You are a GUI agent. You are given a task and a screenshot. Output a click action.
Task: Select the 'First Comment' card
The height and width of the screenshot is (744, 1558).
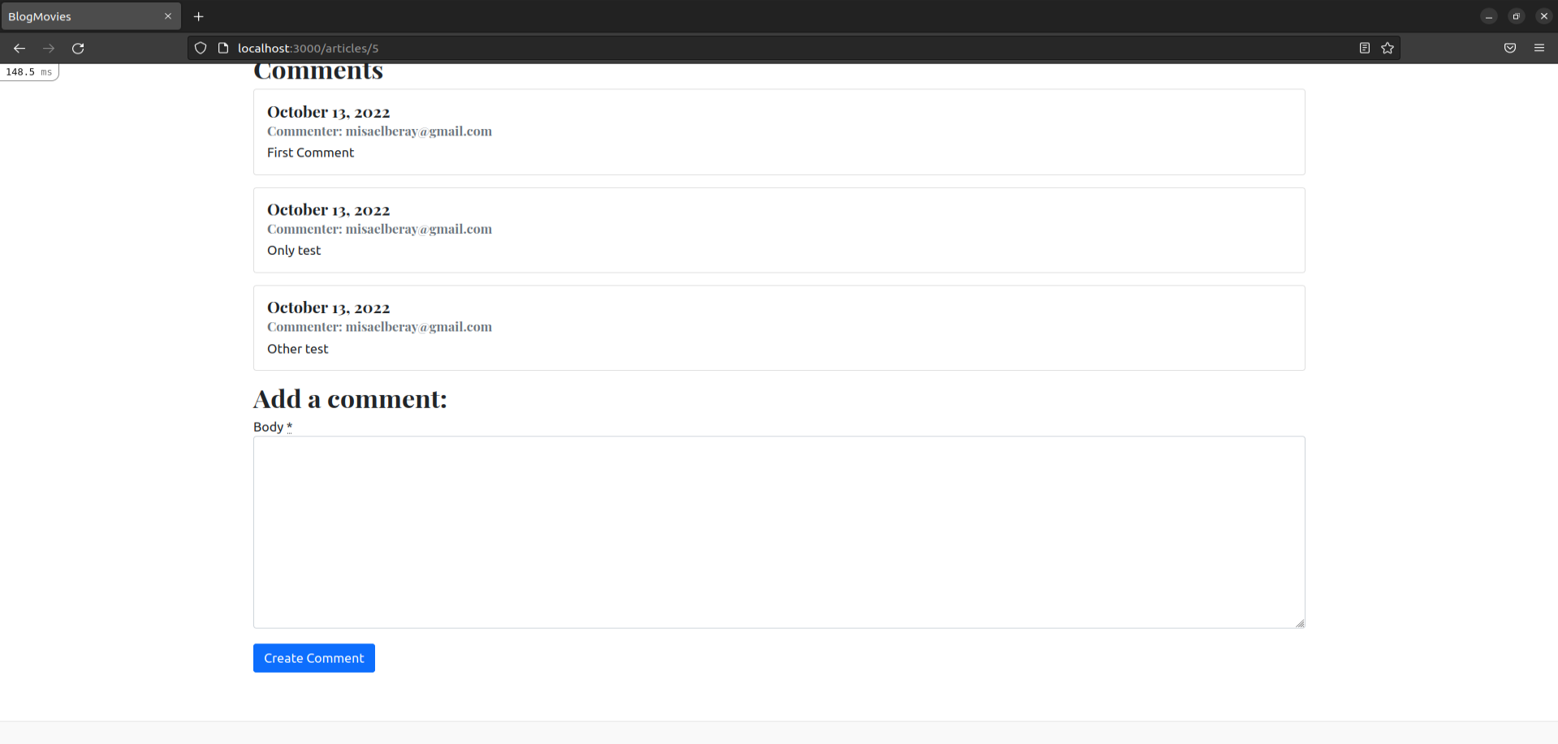(778, 131)
